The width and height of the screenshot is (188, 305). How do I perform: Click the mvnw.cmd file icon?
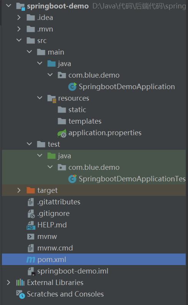(x=30, y=248)
